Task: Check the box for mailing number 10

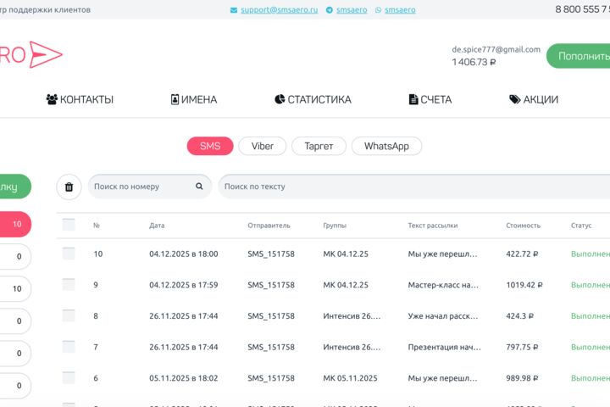Action: click(x=69, y=254)
